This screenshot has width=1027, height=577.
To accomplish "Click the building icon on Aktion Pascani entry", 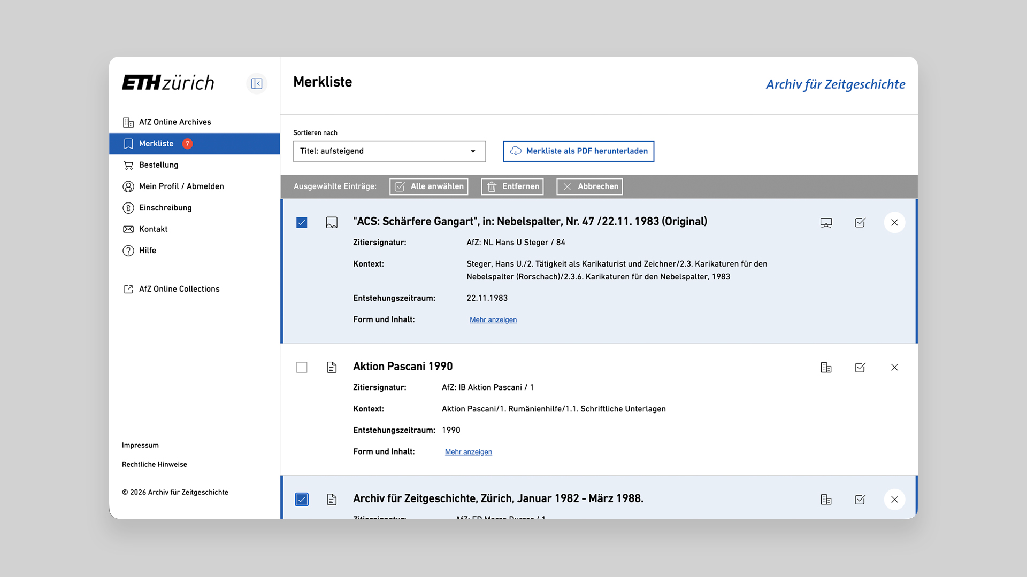I will tap(826, 368).
